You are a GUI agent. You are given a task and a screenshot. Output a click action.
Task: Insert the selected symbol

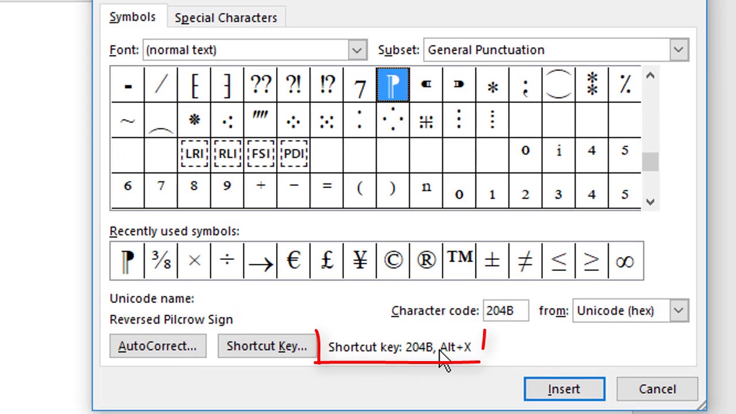[x=564, y=389]
